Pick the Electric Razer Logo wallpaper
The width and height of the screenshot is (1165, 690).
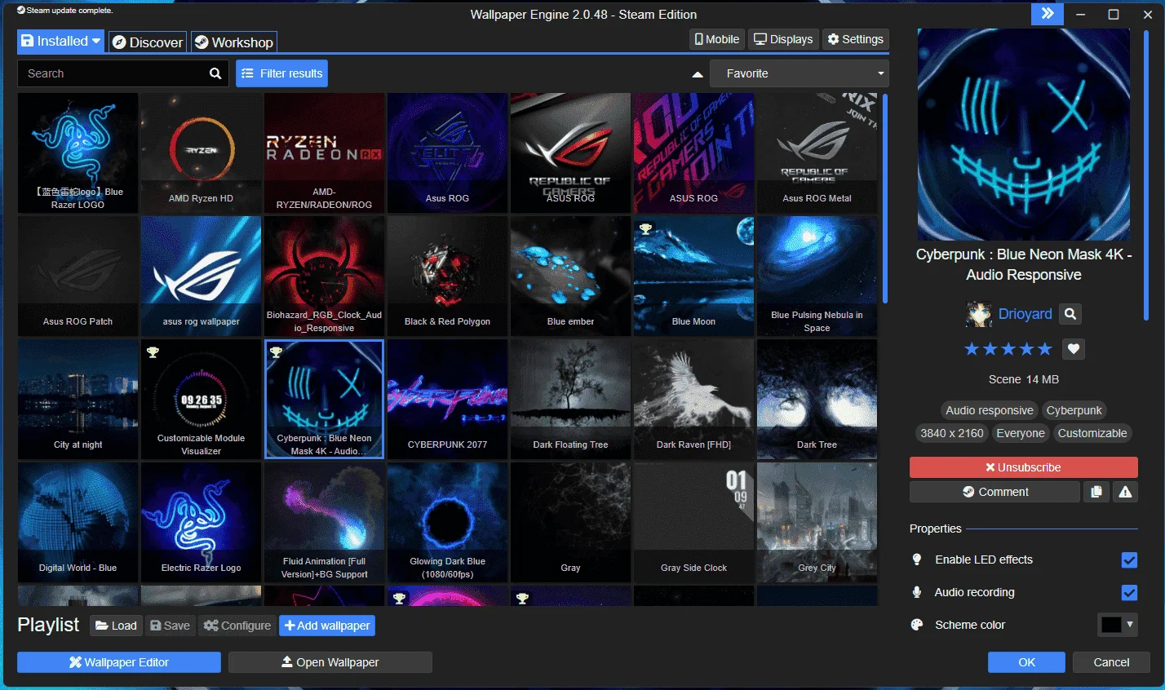point(202,523)
